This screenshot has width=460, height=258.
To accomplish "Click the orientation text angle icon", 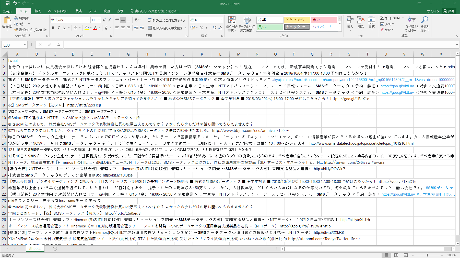I will (x=136, y=20).
